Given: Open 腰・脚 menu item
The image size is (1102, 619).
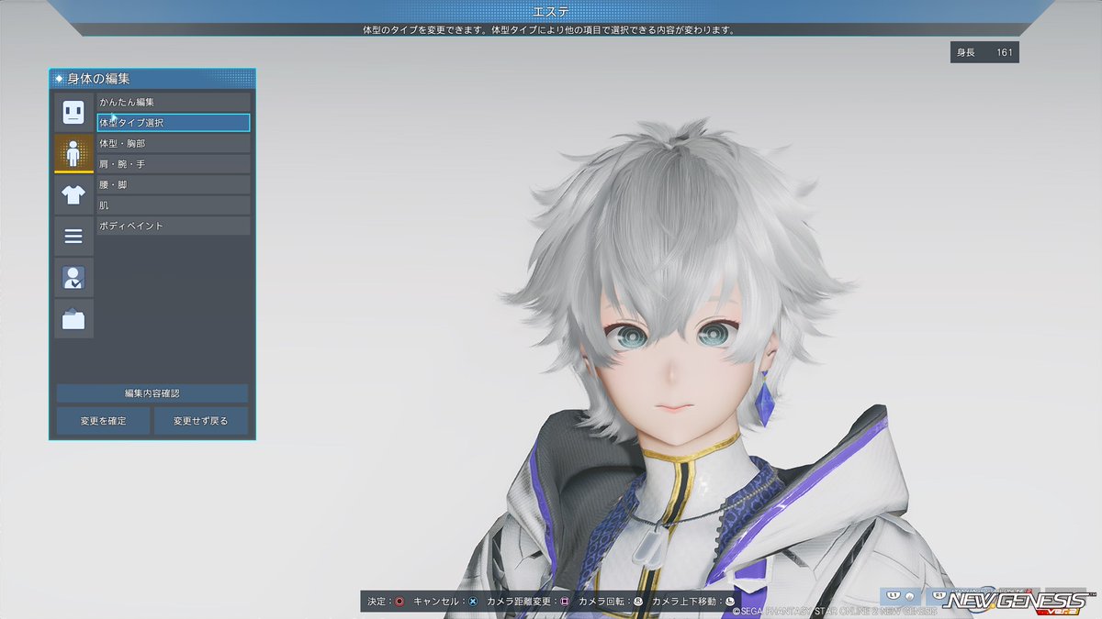Looking at the screenshot, I should tap(174, 184).
